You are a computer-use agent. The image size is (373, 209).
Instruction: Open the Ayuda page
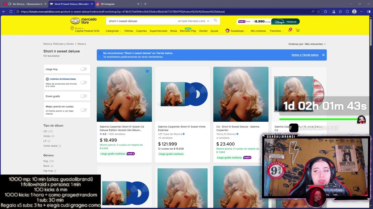(x=214, y=31)
